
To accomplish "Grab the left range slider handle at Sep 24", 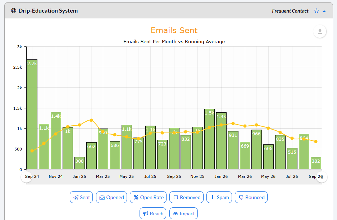I will coord(27,177).
